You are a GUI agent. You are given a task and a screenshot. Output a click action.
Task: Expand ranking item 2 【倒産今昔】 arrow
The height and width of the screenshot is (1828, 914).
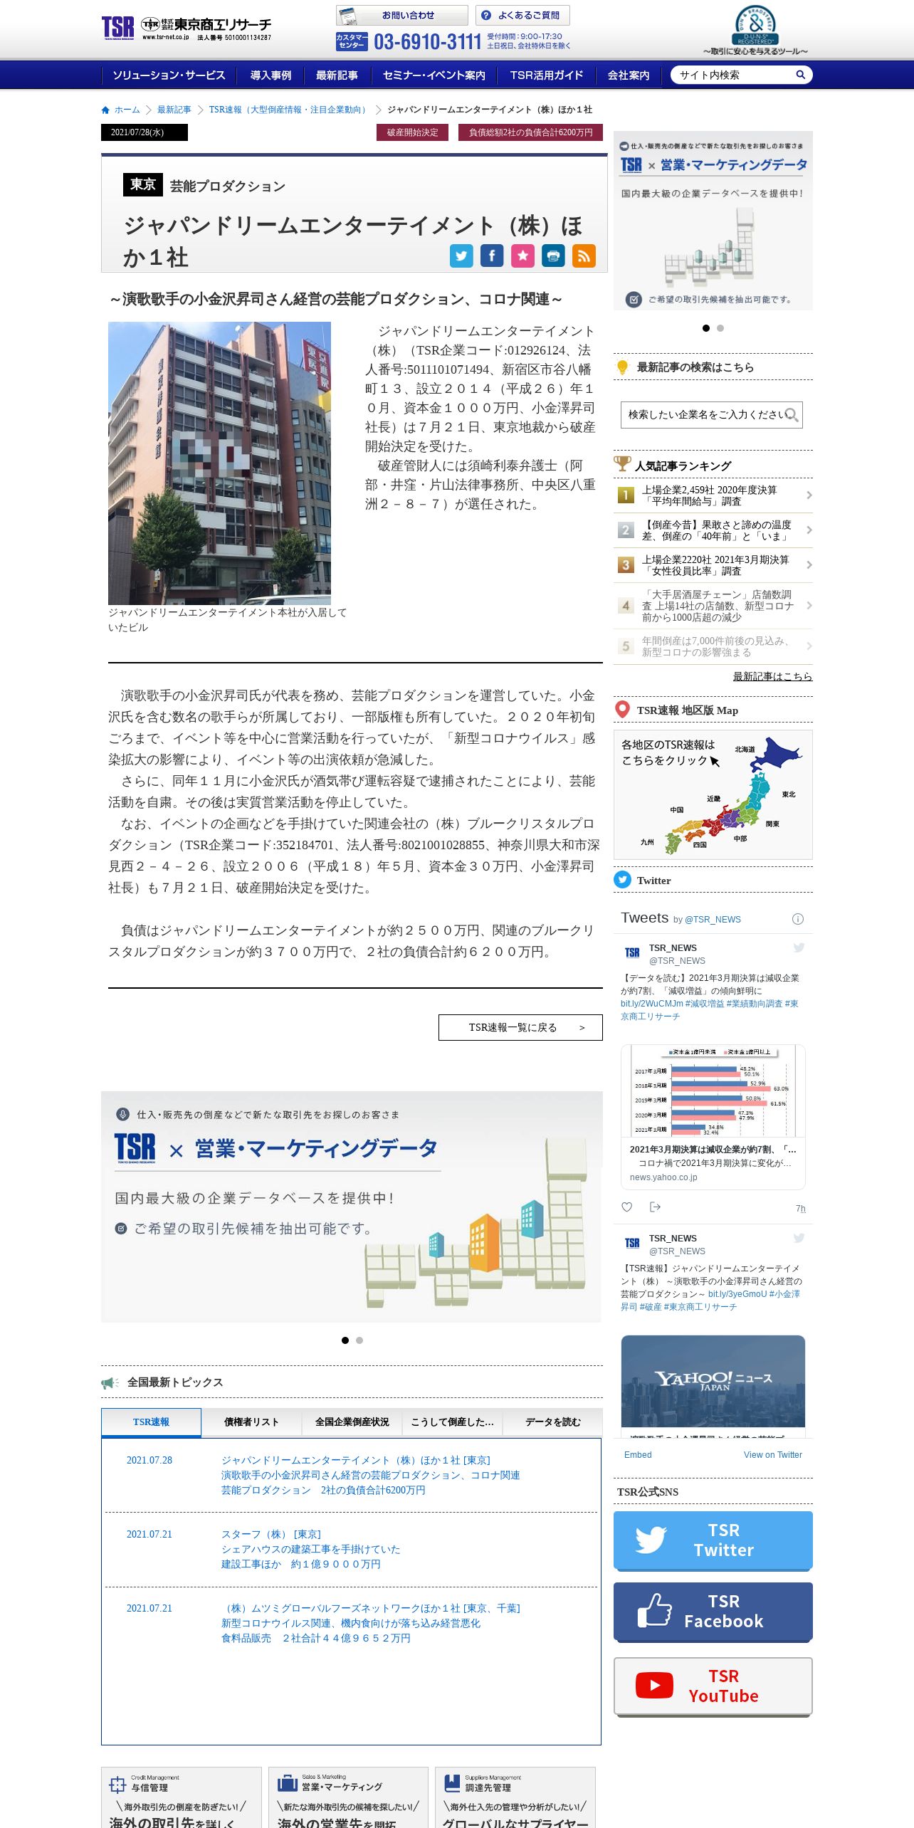point(809,530)
